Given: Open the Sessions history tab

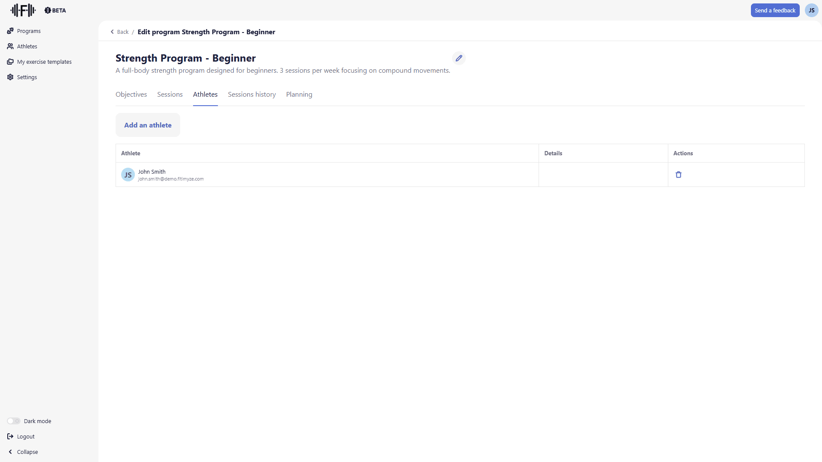Looking at the screenshot, I should (x=252, y=95).
